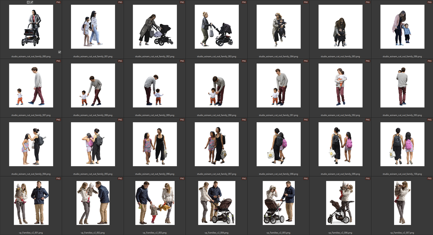This screenshot has height=235, width=433.
Task: Click the filename label studio_esinam_cut_out_family_090.png
Action: pyautogui.click(x=216, y=115)
